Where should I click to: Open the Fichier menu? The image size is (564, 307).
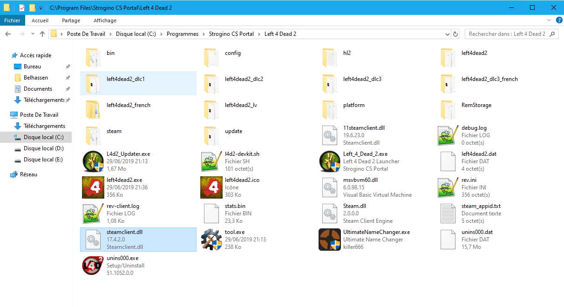(12, 20)
